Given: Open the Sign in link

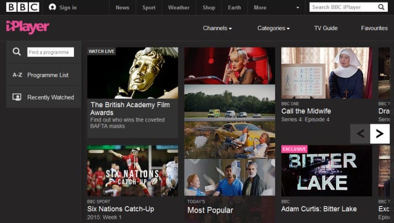Looking at the screenshot, I should pyautogui.click(x=68, y=7).
